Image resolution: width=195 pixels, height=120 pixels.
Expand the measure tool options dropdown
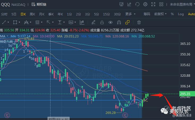[x=64, y=22]
